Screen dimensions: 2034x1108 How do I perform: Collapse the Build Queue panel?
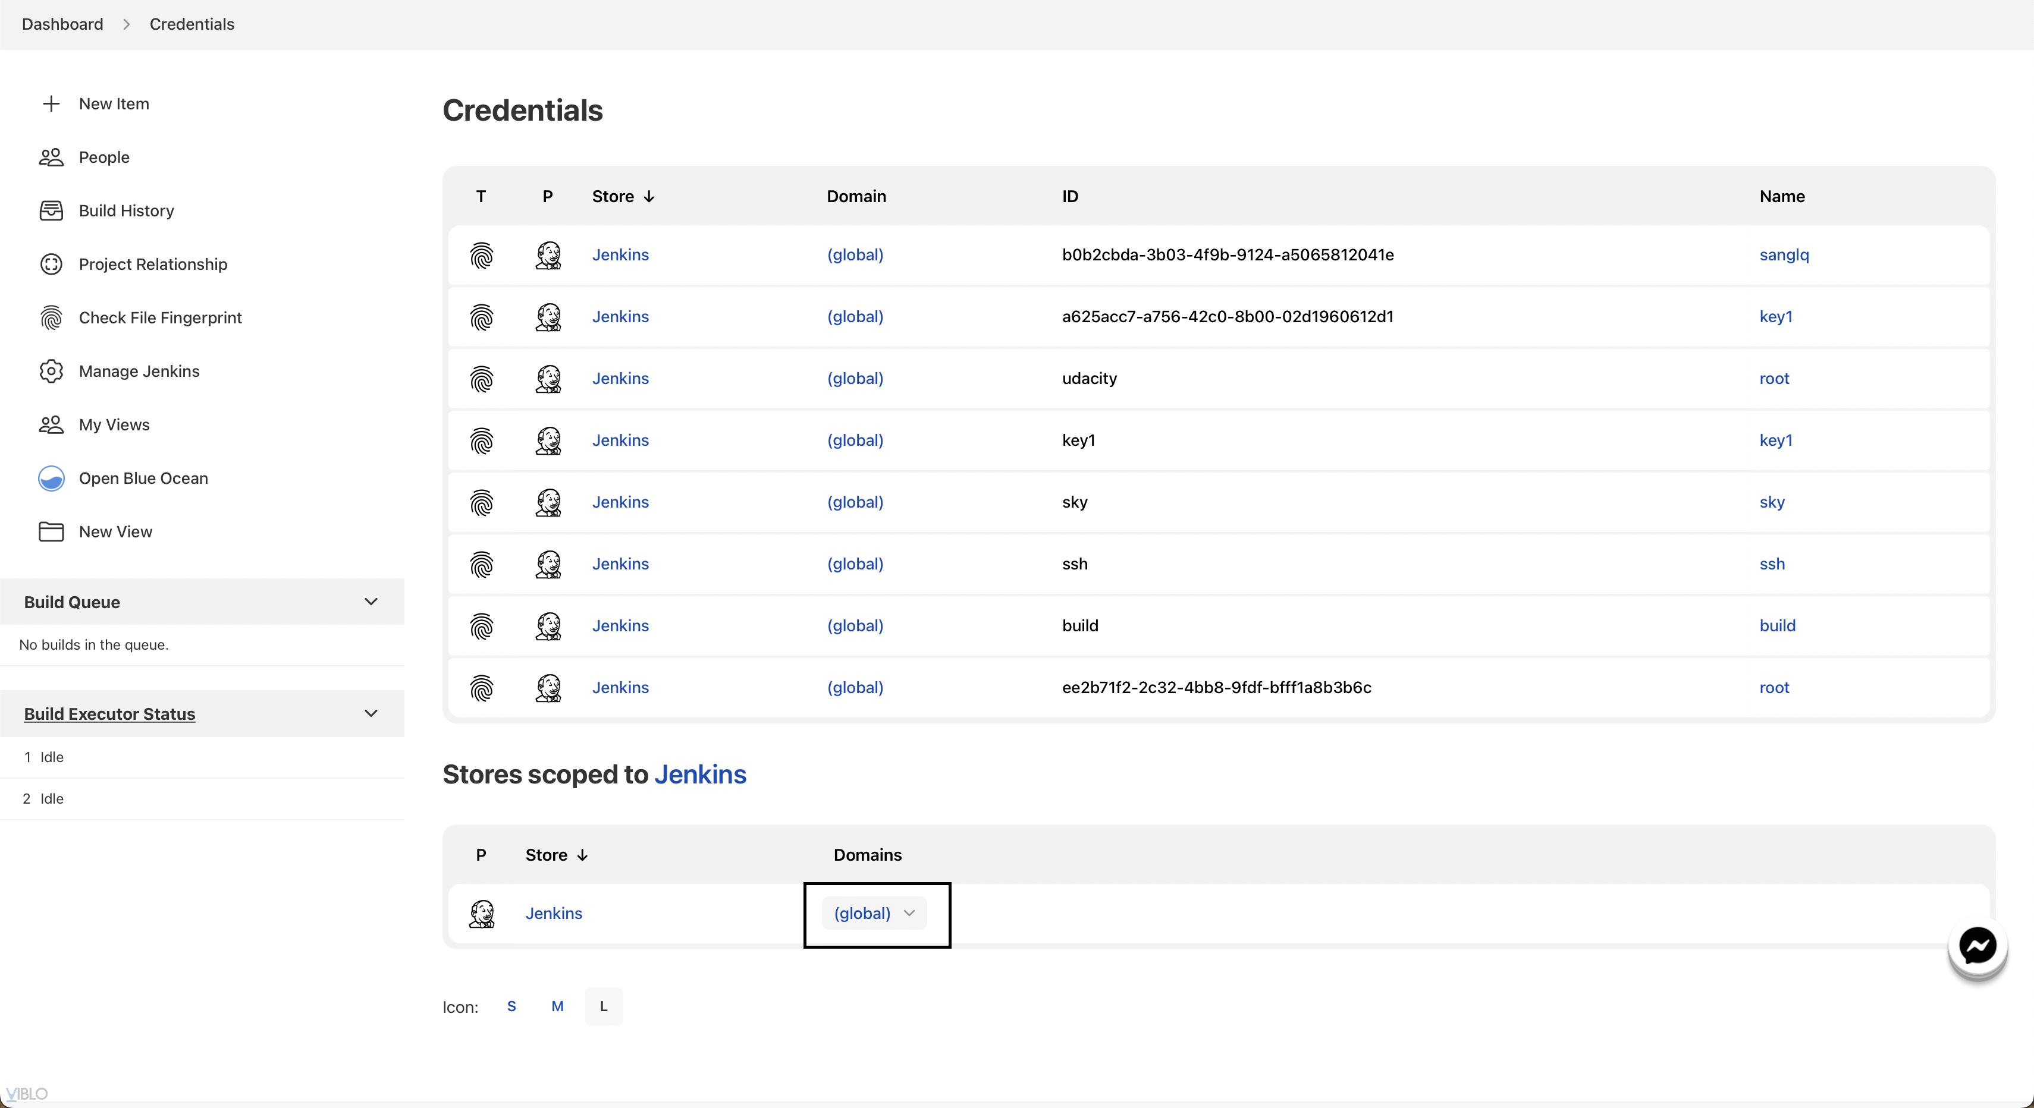coord(371,602)
